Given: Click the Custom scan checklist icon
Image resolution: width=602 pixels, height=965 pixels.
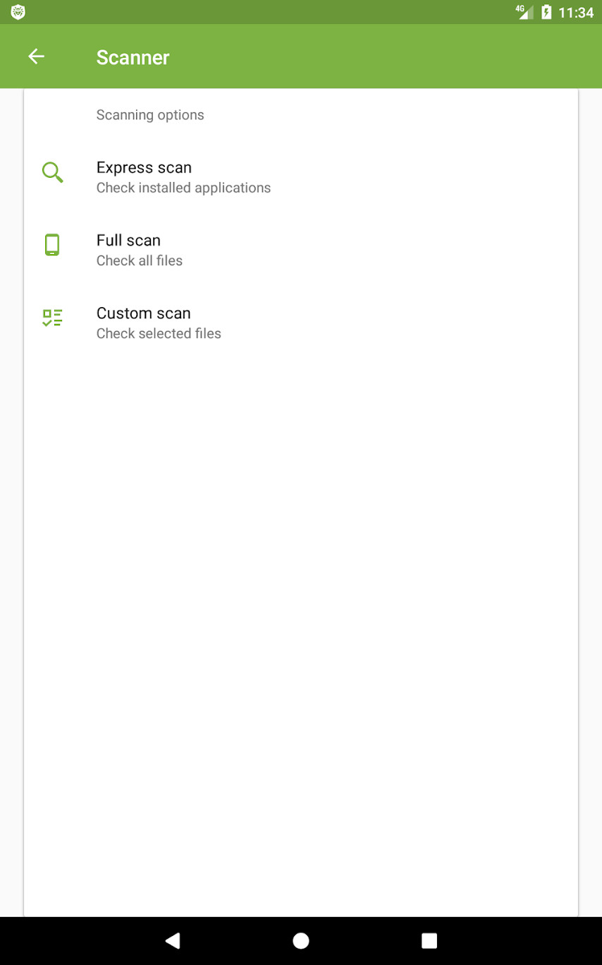Looking at the screenshot, I should [52, 318].
